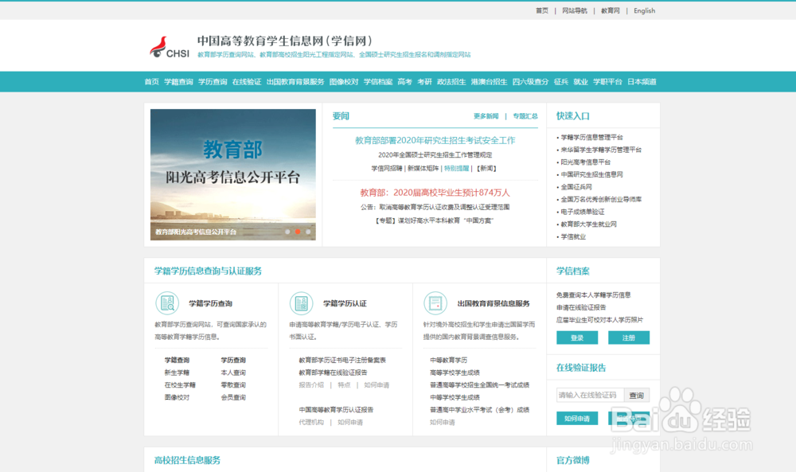Click 代理机构 link
Screen dimensions: 796x472
point(311,423)
